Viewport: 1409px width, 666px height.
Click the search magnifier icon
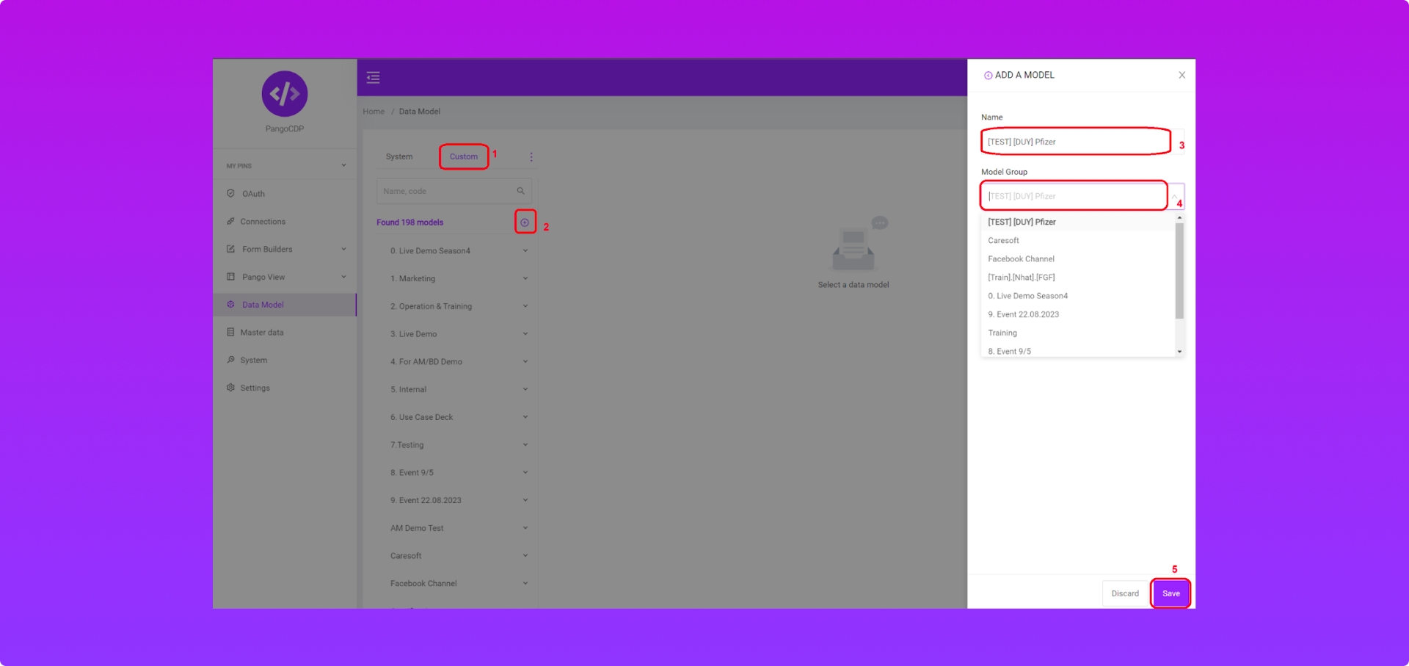(520, 191)
